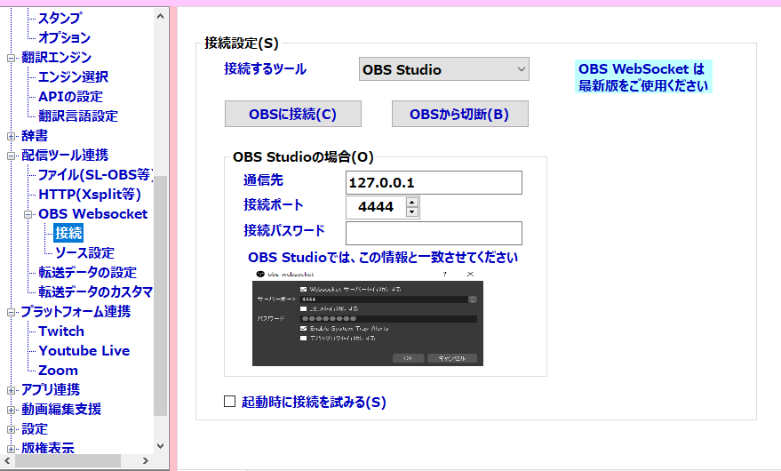Expand the 版権表示 tree node
The width and height of the screenshot is (781, 471).
pyautogui.click(x=11, y=449)
